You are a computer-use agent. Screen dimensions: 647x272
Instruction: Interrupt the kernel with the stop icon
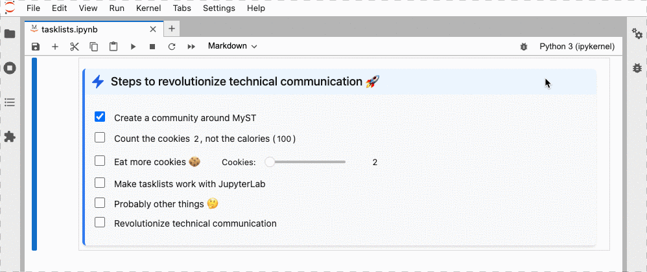[x=152, y=47]
